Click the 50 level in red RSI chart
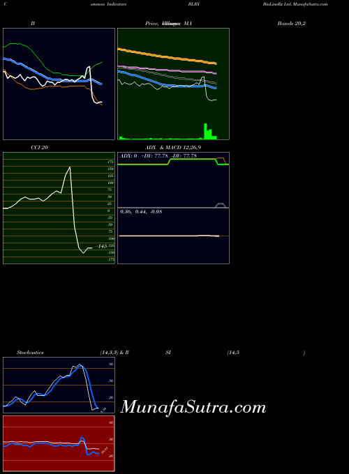This screenshot has height=474, width=349. point(111,439)
